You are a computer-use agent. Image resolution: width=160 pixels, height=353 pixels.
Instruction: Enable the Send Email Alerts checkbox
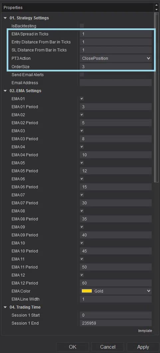[x=82, y=74]
